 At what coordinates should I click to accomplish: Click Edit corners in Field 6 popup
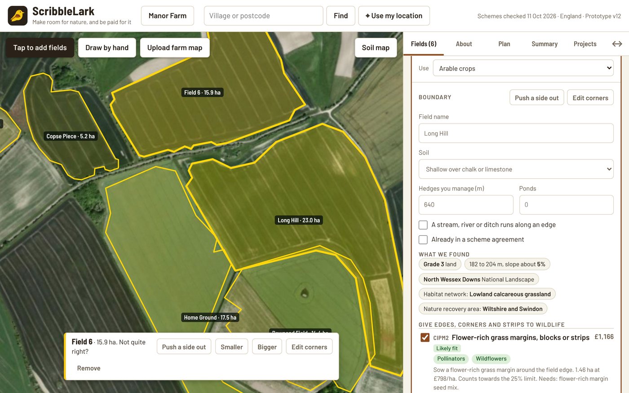310,347
